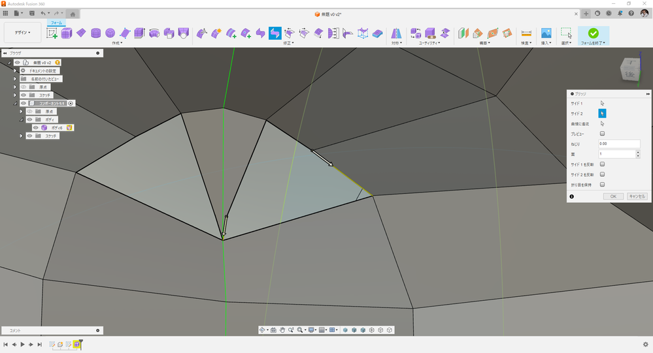
Task: Enable the Preview checkbox
Action: tap(602, 134)
